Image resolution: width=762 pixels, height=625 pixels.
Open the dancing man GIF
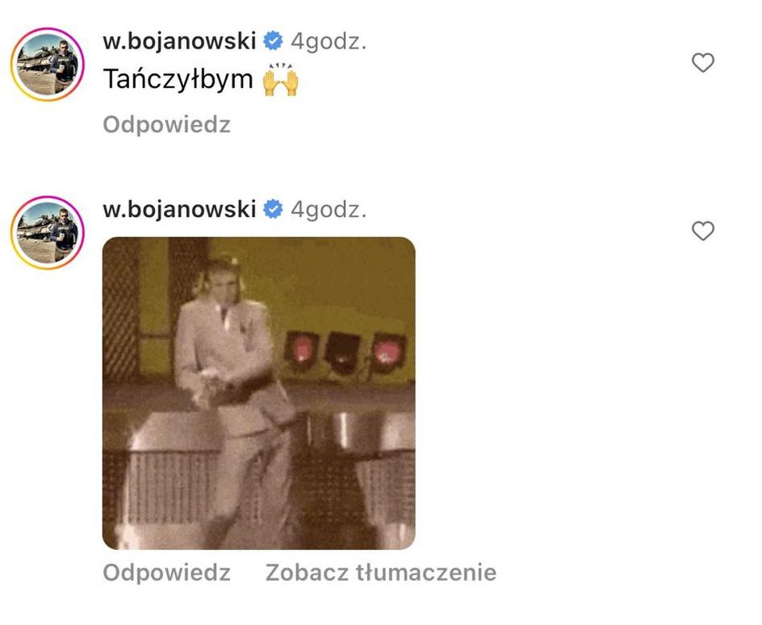click(259, 394)
